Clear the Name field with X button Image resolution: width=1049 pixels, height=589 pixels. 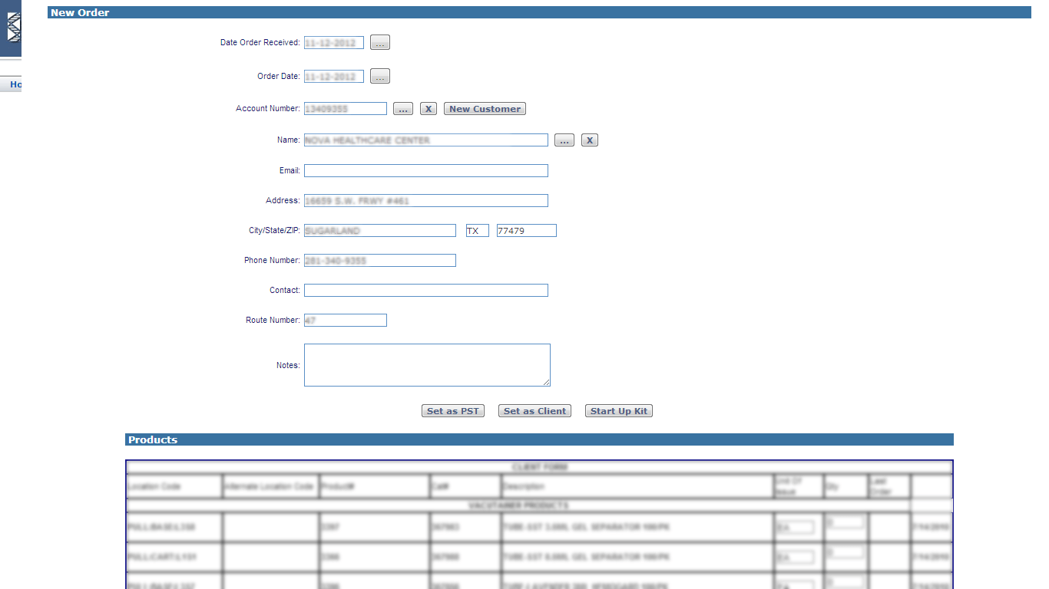pyautogui.click(x=589, y=140)
